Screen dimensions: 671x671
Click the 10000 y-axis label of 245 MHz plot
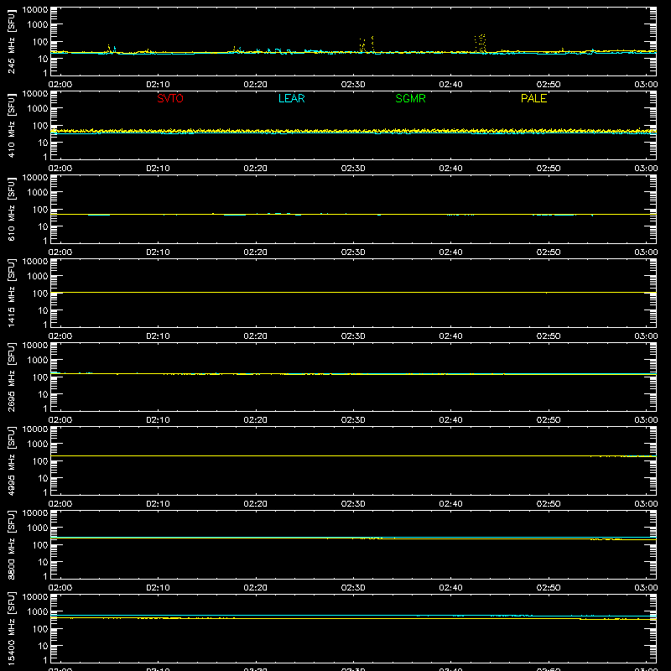(35, 10)
